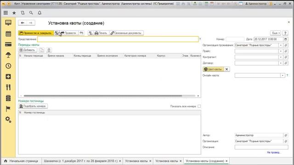Image resolution: width=294 pixels, height=165 pixels.
Task: Open the help question mark button
Action: [x=285, y=33]
